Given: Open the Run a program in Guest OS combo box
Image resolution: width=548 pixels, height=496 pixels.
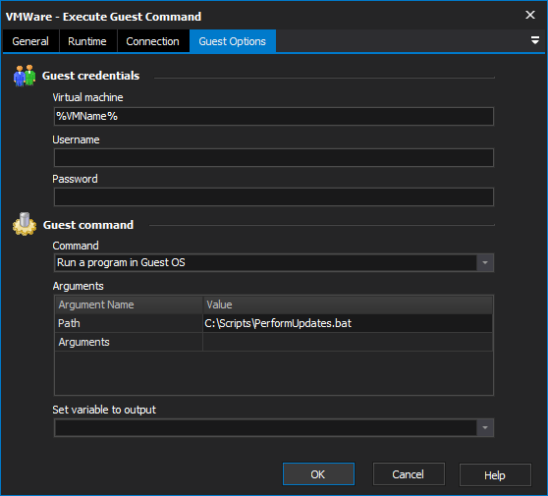Looking at the screenshot, I should [274, 262].
